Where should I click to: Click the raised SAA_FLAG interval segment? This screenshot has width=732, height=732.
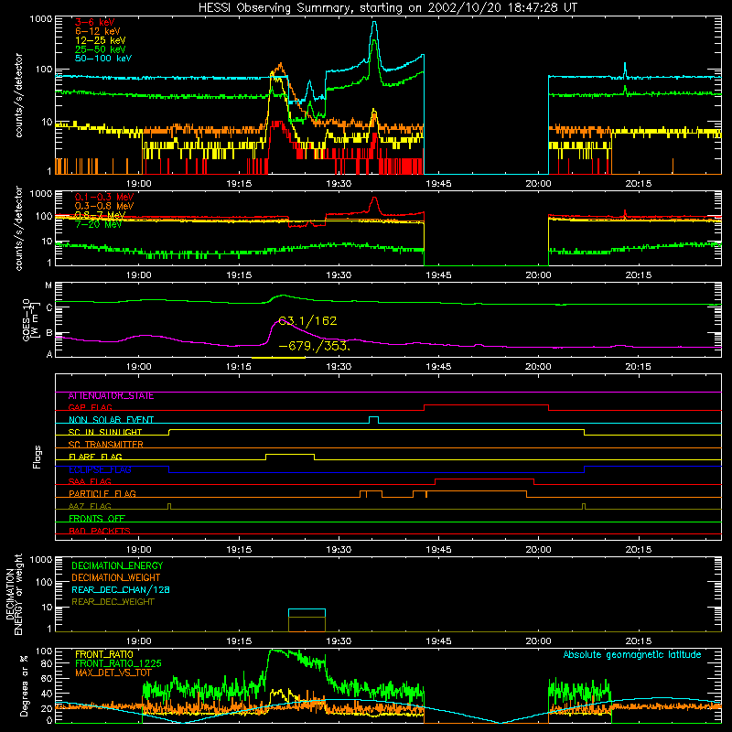tap(484, 479)
